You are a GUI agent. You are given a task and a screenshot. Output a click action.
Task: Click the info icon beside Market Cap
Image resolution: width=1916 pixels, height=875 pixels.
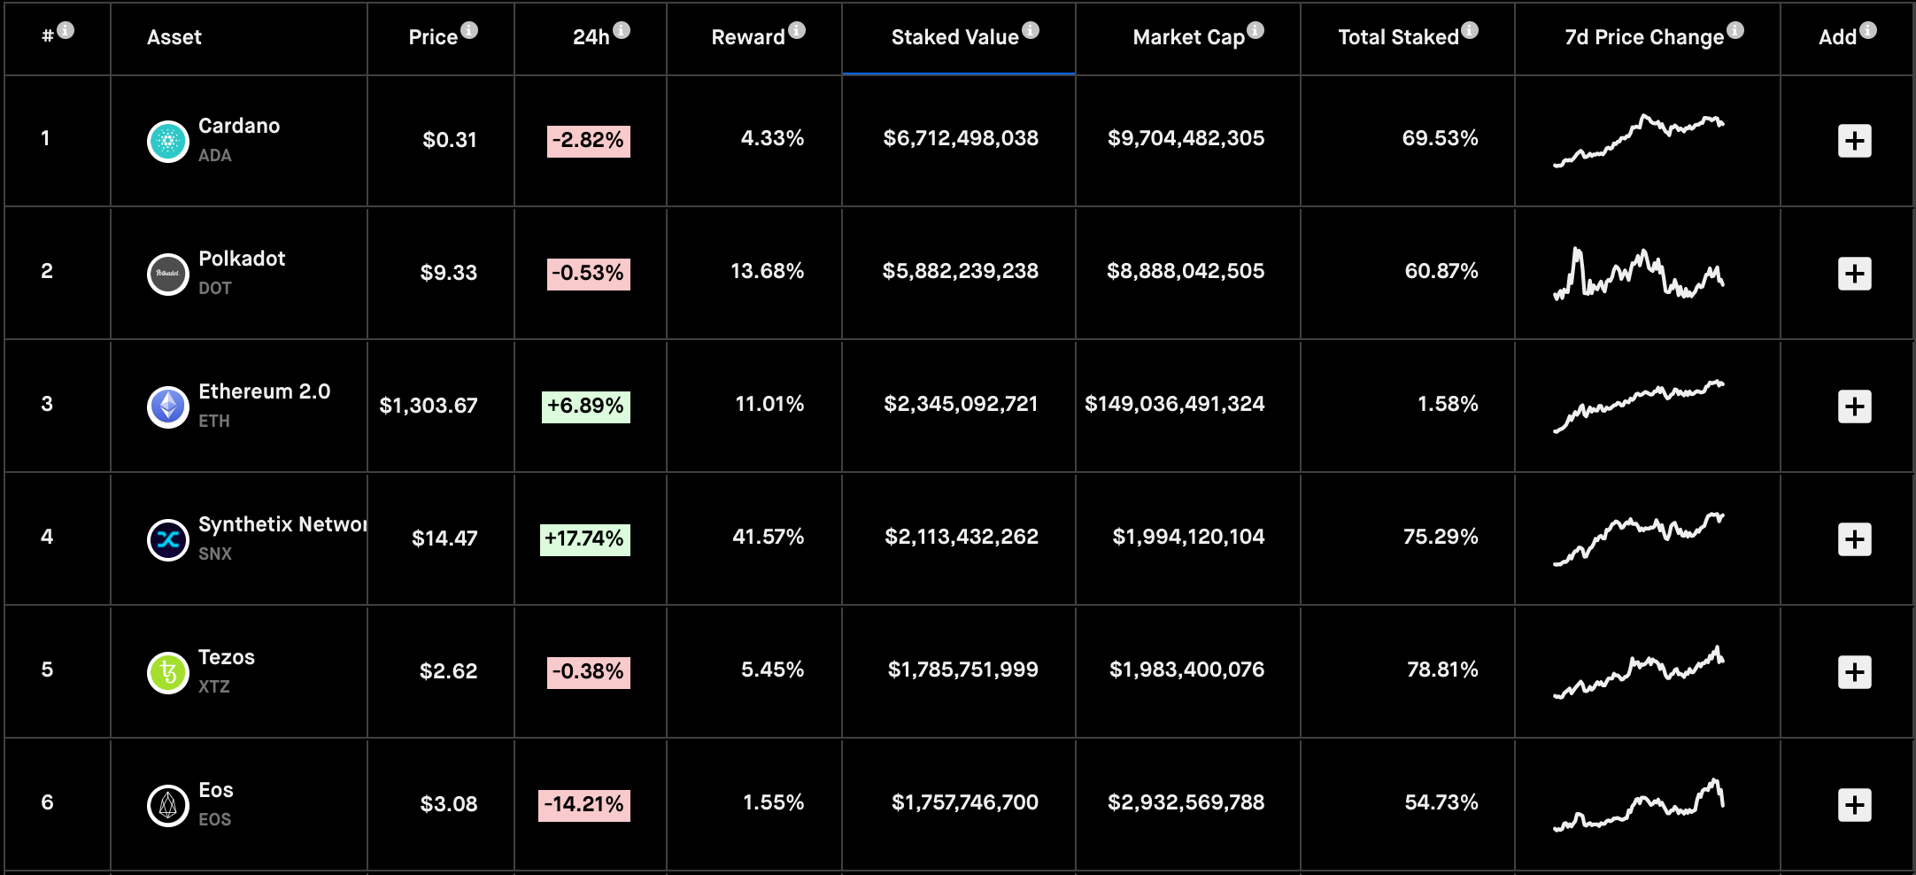point(1255,30)
